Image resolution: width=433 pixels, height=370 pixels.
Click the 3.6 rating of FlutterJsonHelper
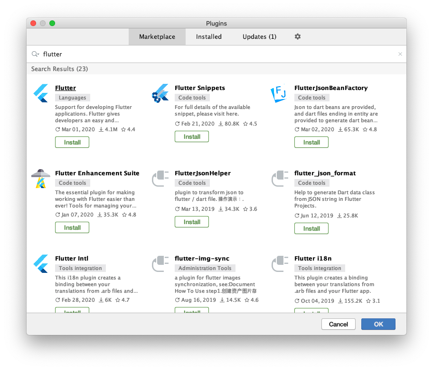(x=250, y=209)
